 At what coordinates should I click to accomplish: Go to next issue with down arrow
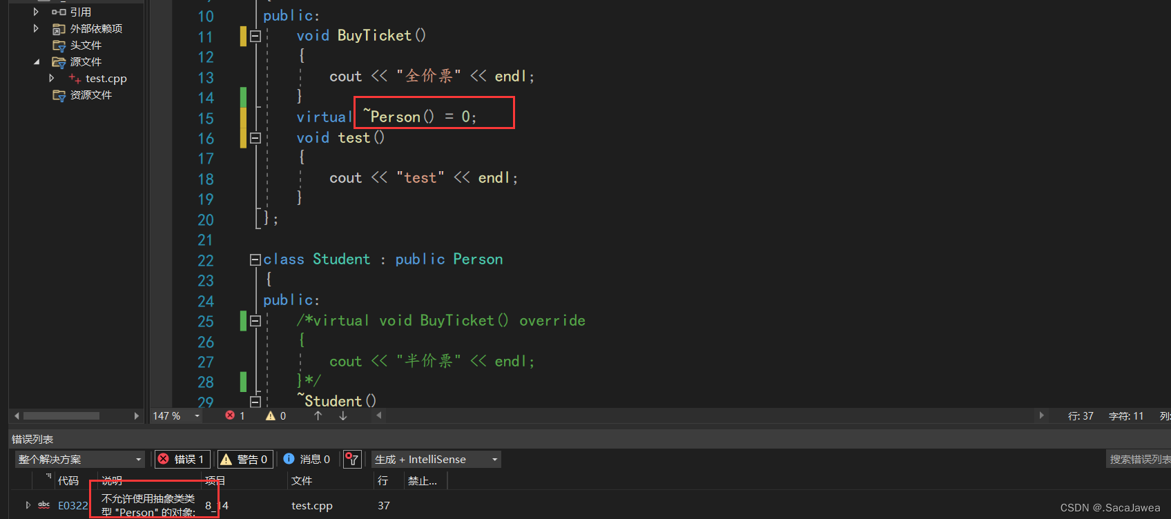coord(343,415)
